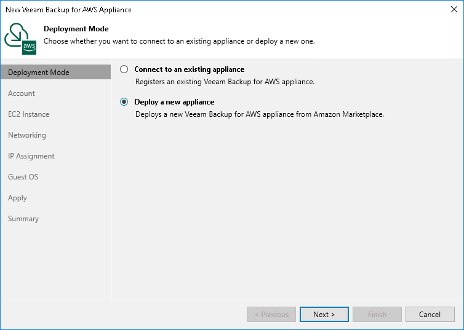Switch to the EC2 Instance step
This screenshot has height=330, width=464.
[28, 114]
